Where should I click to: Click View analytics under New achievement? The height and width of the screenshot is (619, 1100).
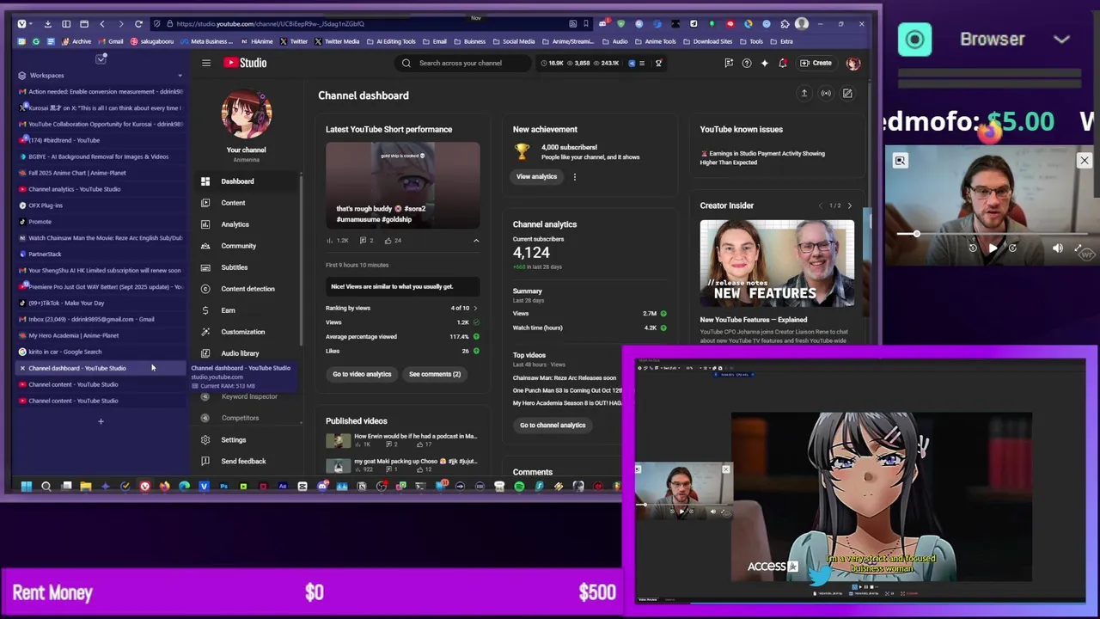click(x=536, y=176)
